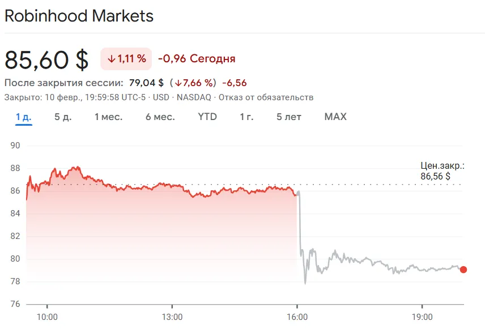
Task: Click the Отказ от обязательств link
Action: (266, 97)
